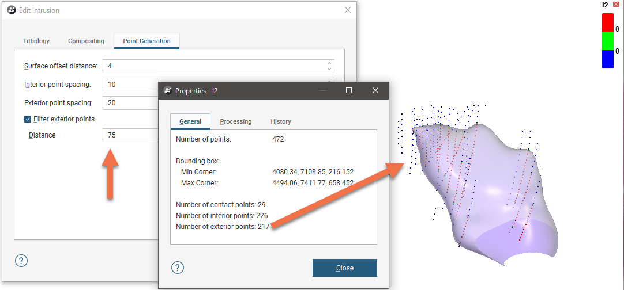Screen dimensions: 624x290
Task: Toggle the Filter exterior points checkbox
Action: 28,119
